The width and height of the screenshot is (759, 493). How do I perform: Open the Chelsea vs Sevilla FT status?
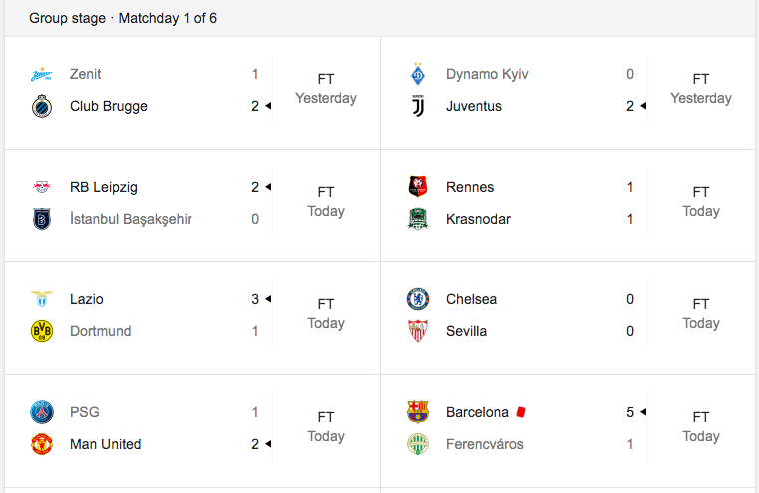[x=701, y=314]
